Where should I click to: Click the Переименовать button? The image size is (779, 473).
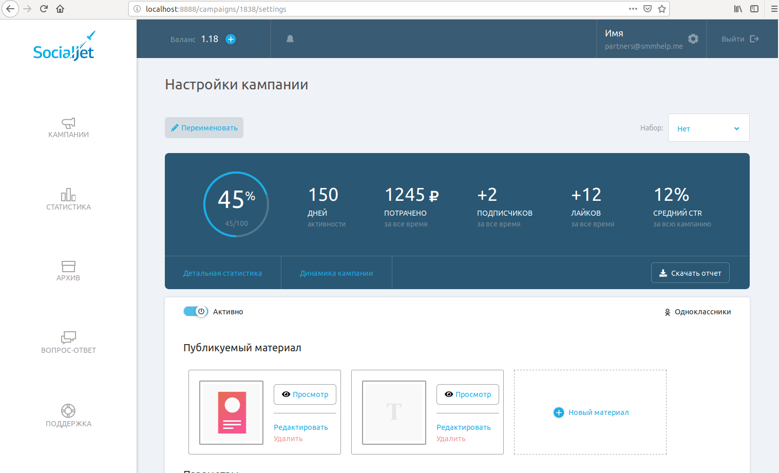[204, 127]
